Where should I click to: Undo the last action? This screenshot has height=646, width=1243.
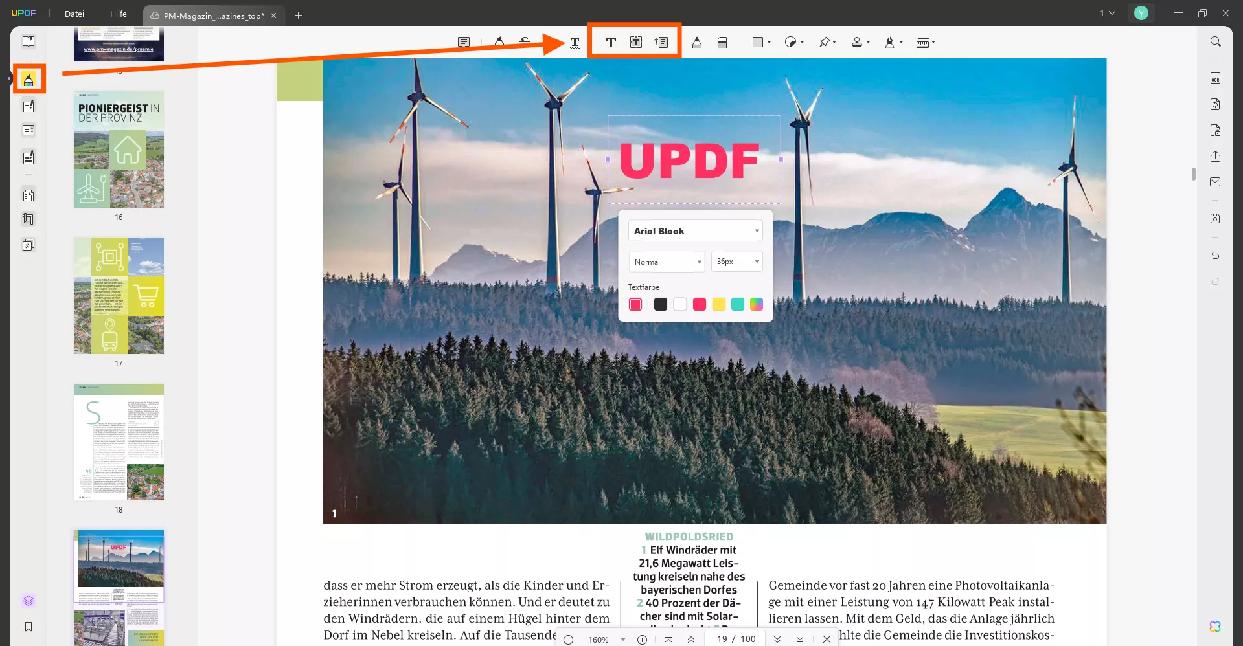pyautogui.click(x=1216, y=256)
